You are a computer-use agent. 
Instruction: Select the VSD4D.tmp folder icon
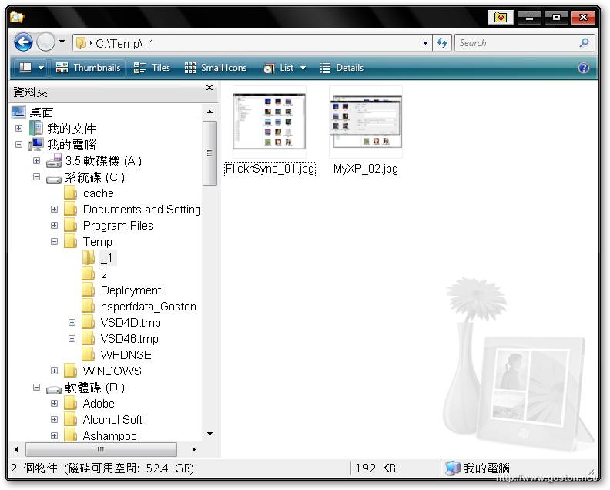coord(89,323)
